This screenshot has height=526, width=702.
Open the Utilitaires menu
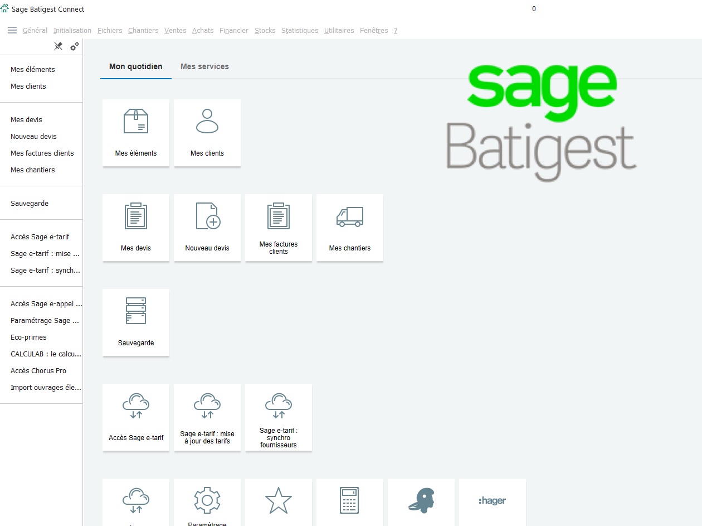tap(339, 31)
